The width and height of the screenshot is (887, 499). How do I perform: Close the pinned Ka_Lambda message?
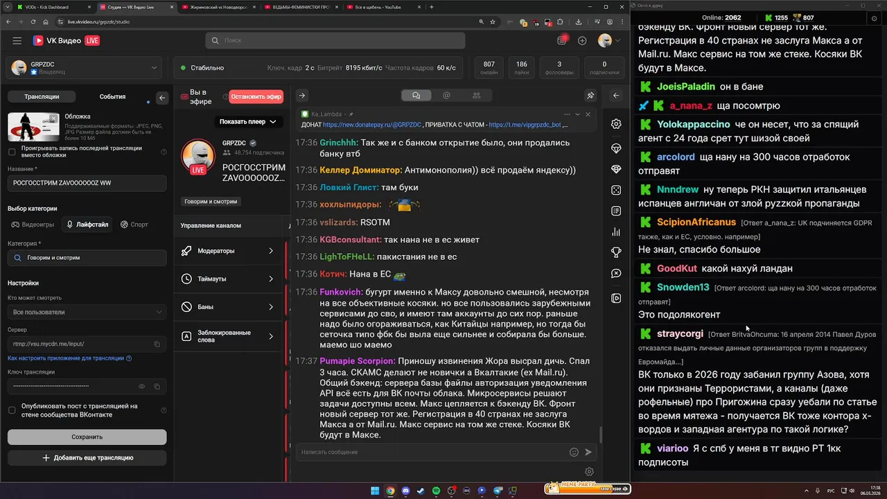tap(588, 114)
